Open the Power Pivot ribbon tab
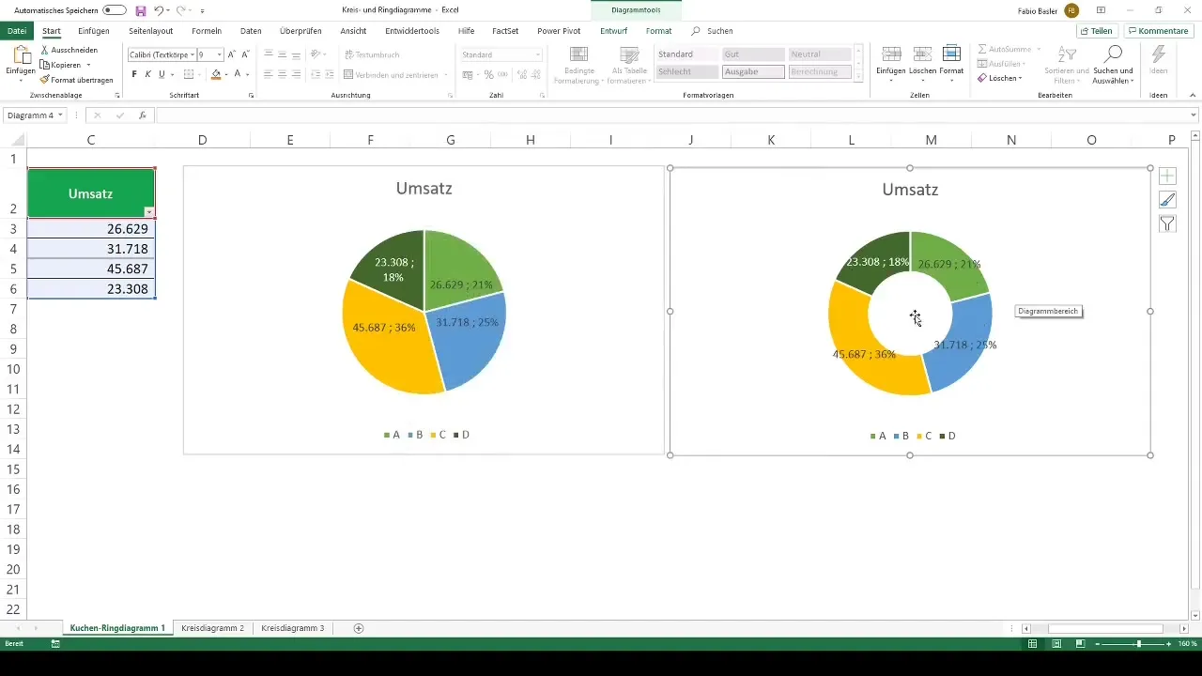 click(559, 31)
